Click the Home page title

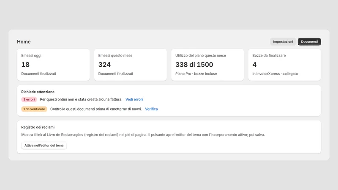click(24, 41)
